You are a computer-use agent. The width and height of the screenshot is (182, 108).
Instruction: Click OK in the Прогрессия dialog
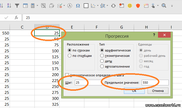pos(134,91)
